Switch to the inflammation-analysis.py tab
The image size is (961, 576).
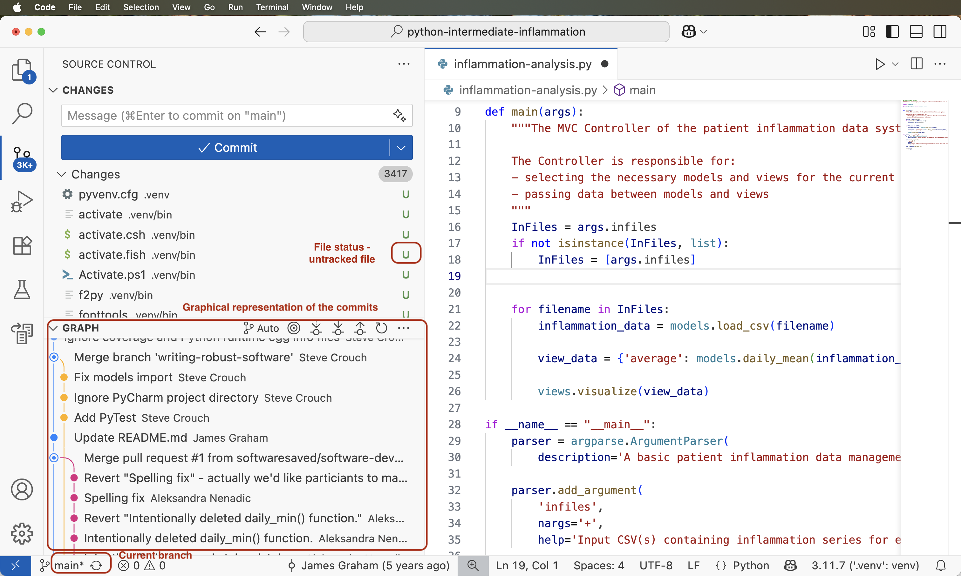click(x=521, y=64)
